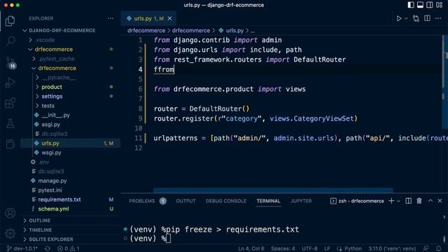This screenshot has width=448, height=252.
Task: Maximize panel with up chevron
Action: [430, 201]
